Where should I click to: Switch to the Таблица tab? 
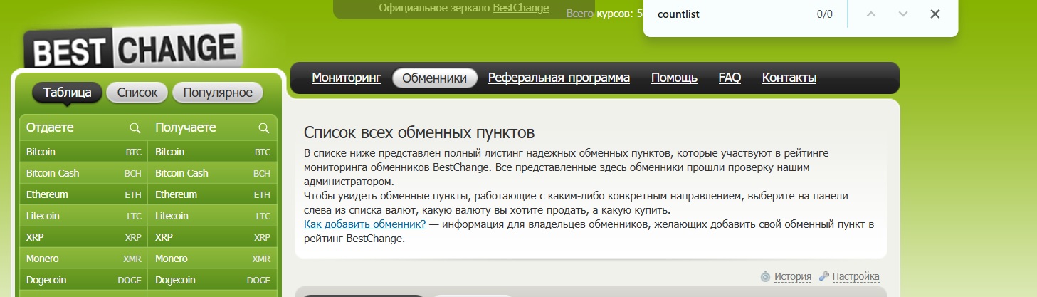(x=67, y=93)
